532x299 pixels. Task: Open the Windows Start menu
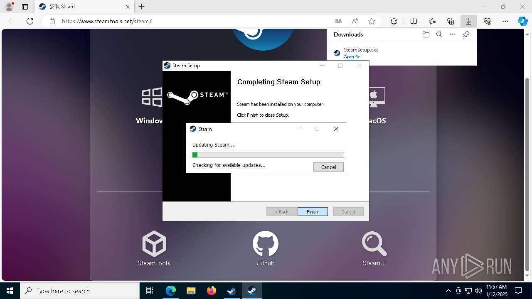click(10, 291)
